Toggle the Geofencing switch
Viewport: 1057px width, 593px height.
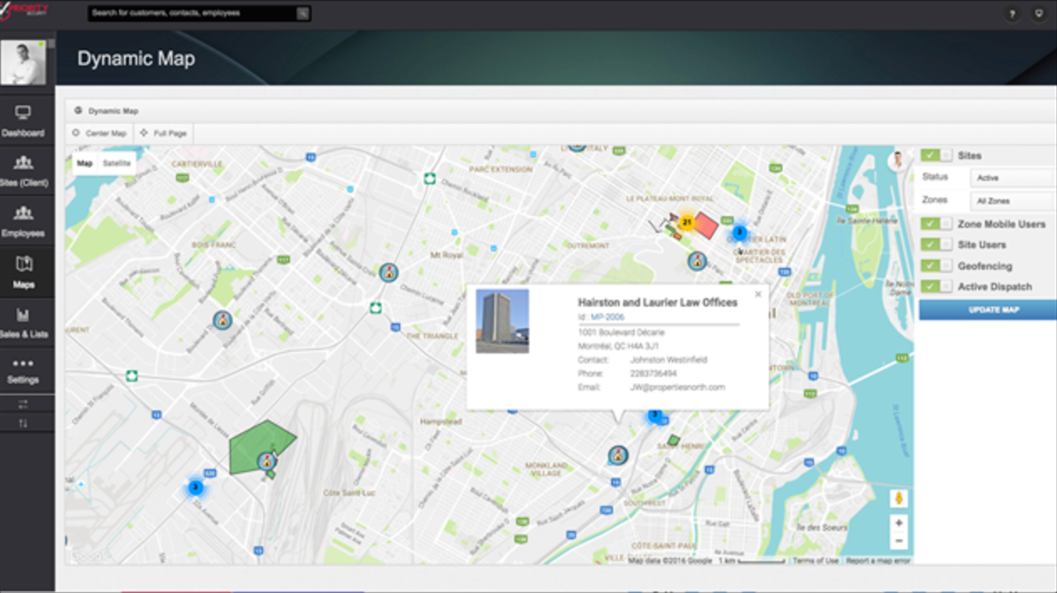tap(936, 266)
